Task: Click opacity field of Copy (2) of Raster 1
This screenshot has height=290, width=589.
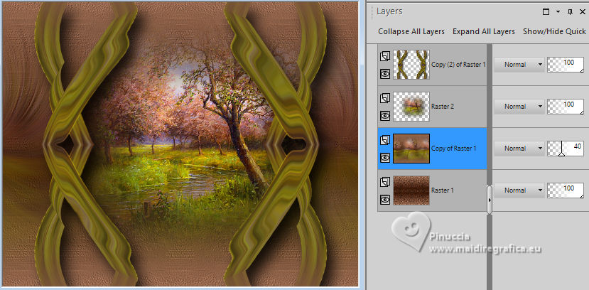Action: point(566,65)
